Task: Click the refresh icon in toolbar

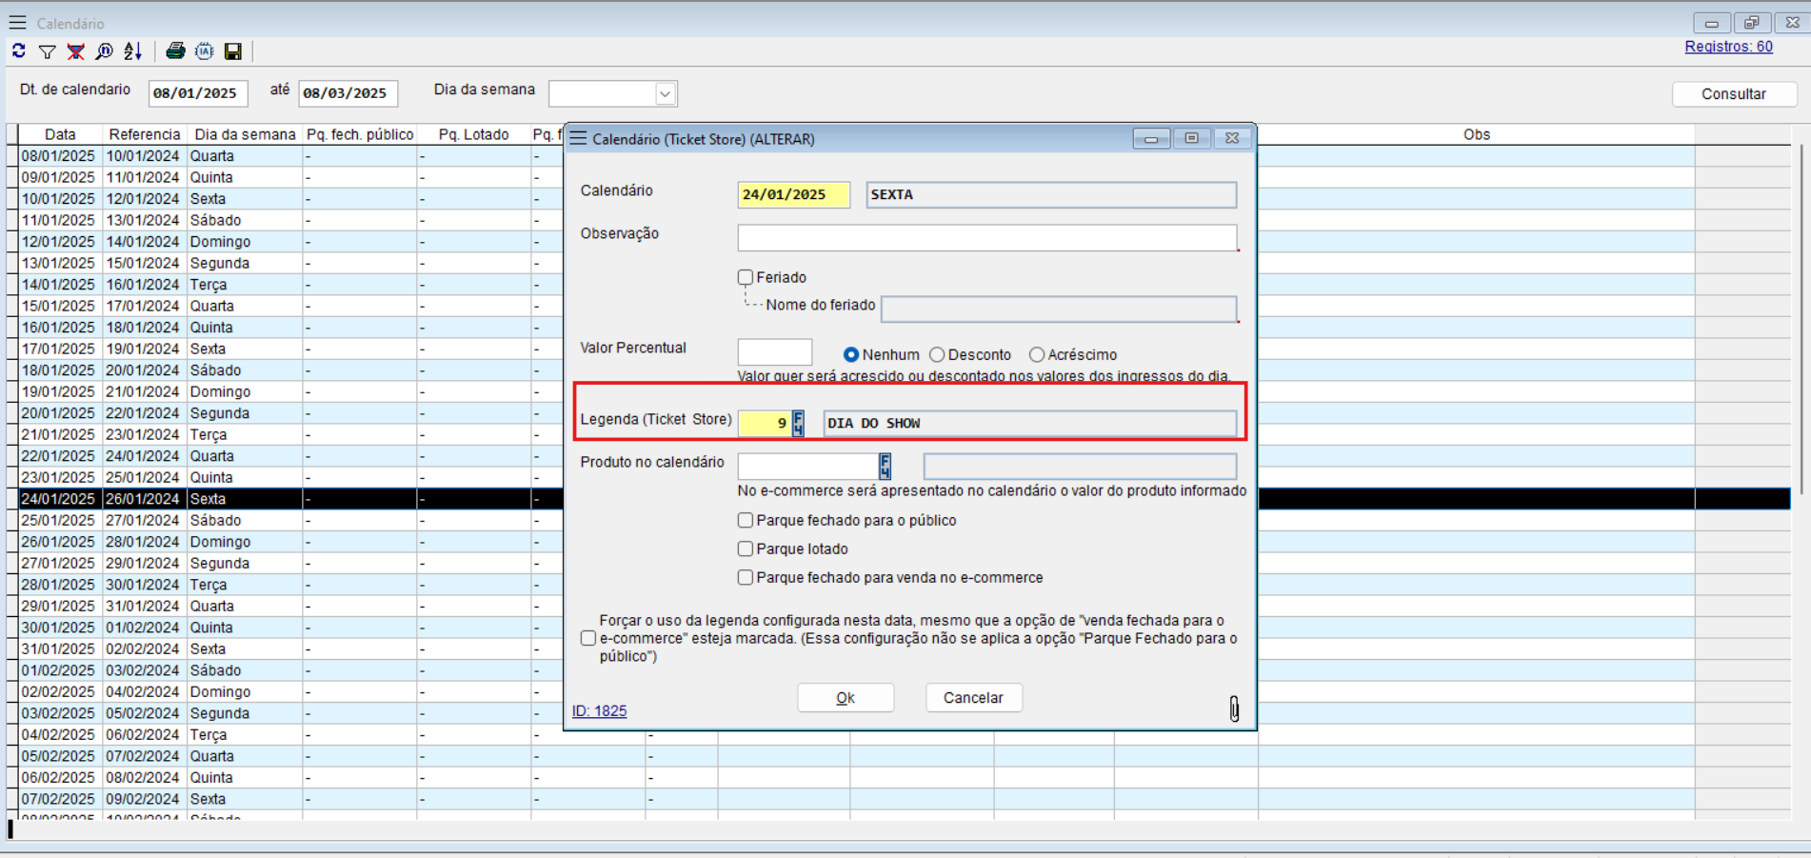Action: (x=19, y=51)
